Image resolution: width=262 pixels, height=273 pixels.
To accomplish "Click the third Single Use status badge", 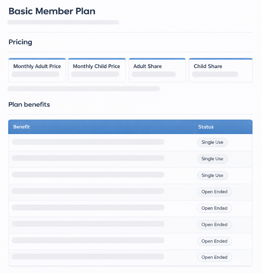I will pos(212,175).
